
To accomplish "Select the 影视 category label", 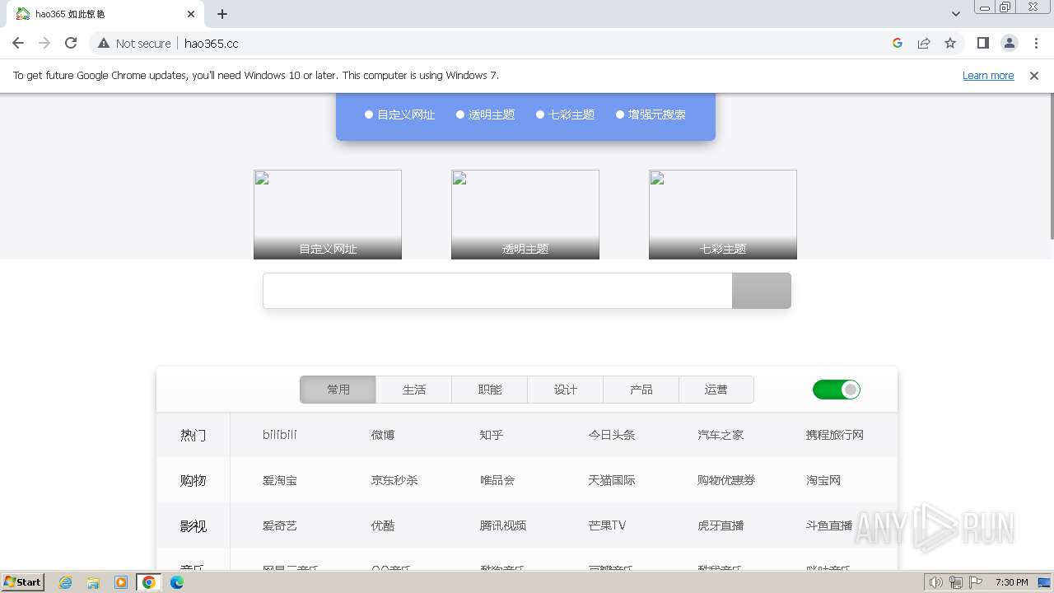I will 194,525.
